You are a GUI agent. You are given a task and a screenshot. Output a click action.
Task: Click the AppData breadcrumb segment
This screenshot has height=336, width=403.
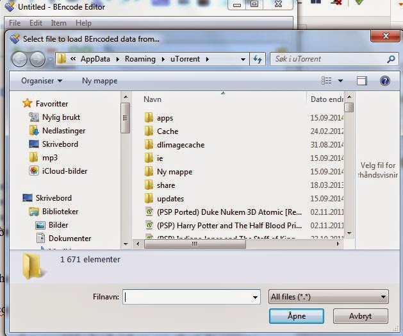(x=95, y=59)
